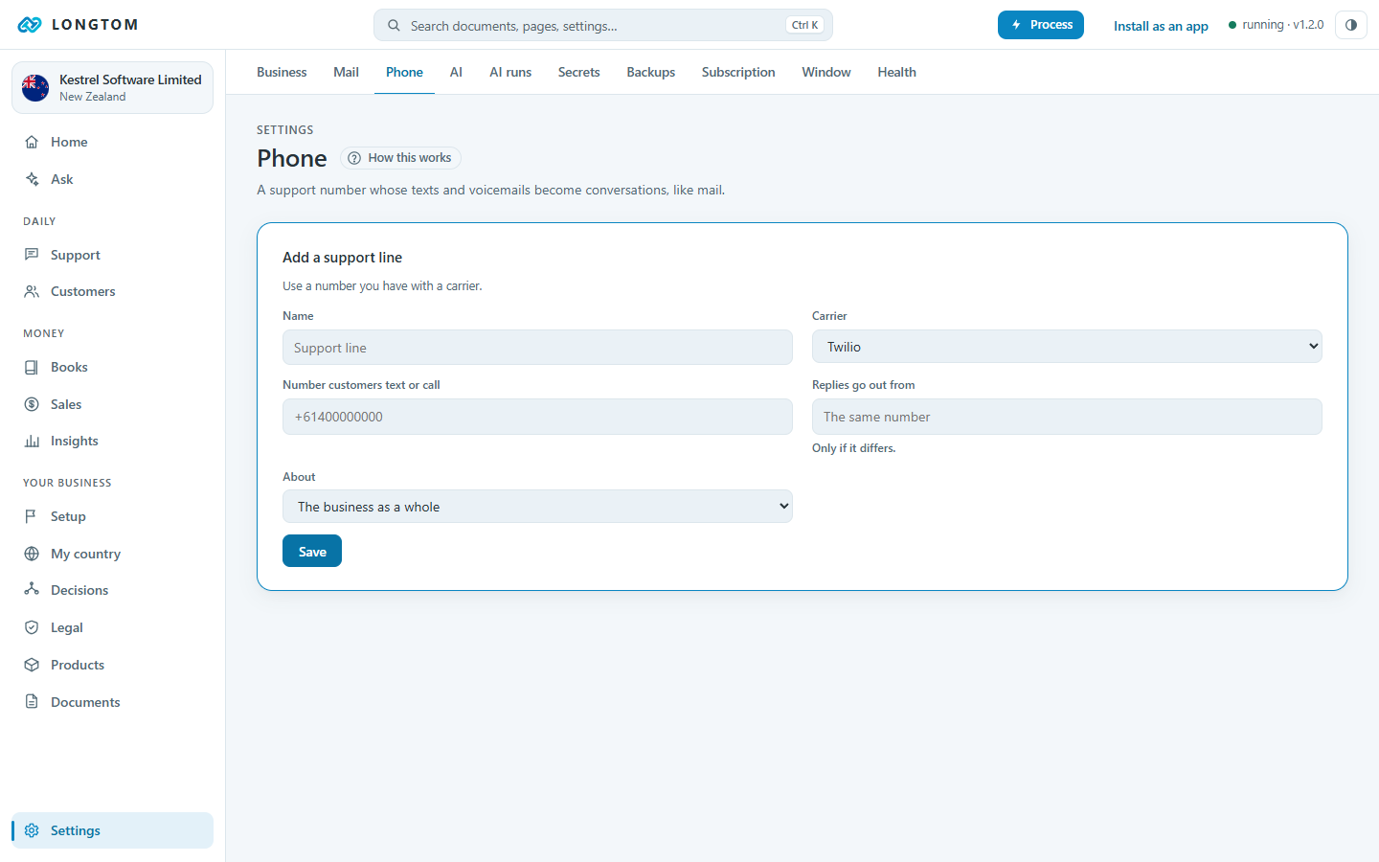Click the Name input field
This screenshot has width=1379, height=862.
537,348
